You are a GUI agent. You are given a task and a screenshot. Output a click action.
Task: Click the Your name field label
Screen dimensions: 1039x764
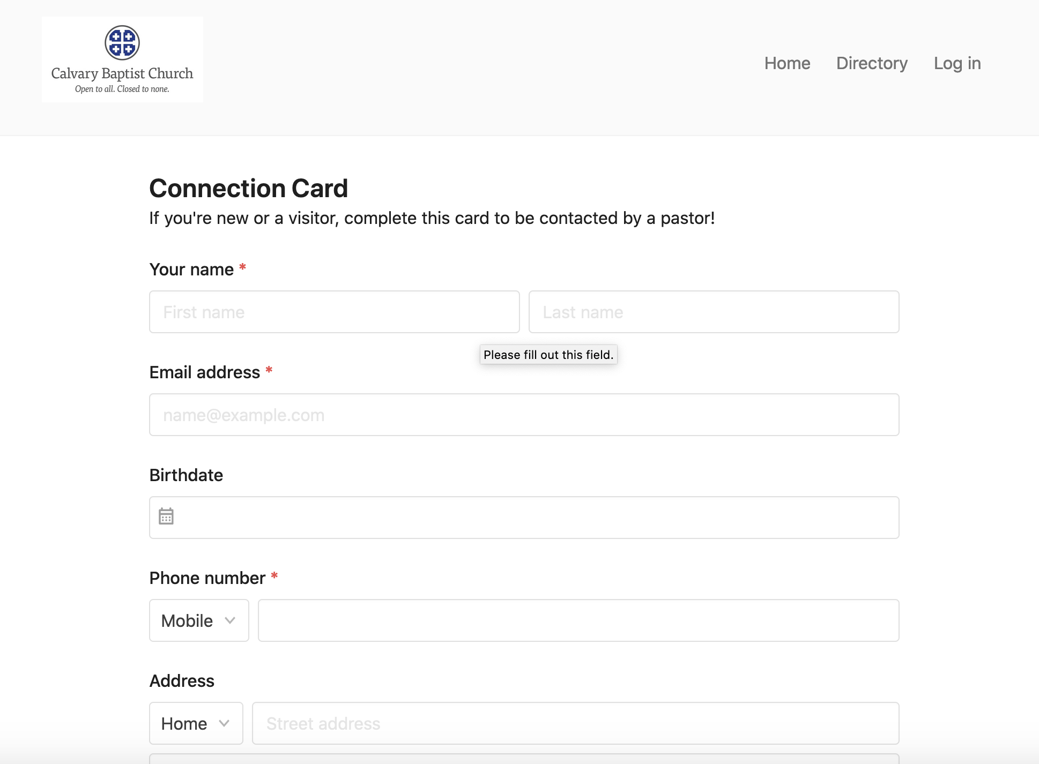point(191,269)
